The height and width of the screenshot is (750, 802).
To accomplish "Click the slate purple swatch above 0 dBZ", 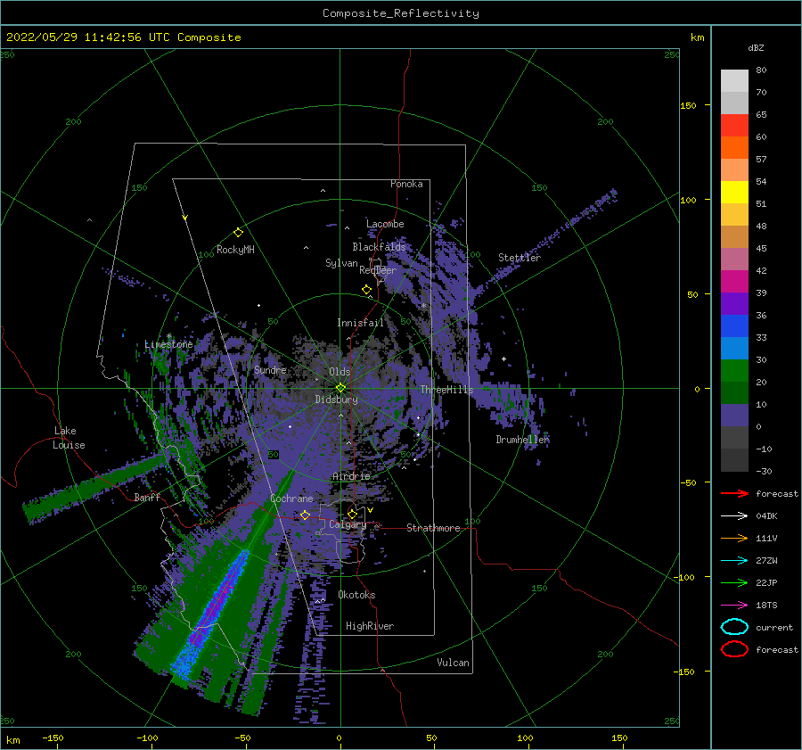I will click(x=734, y=416).
